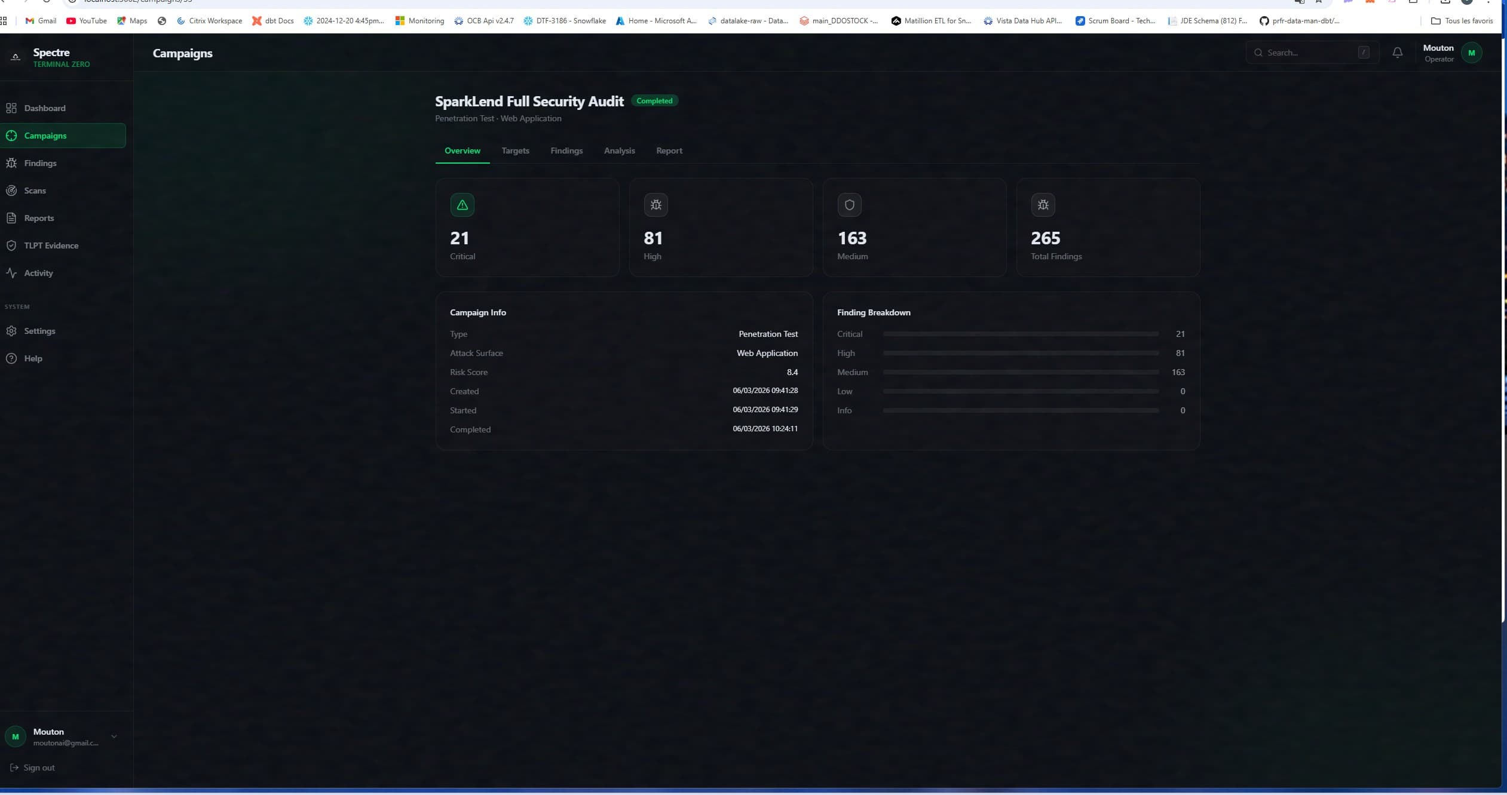
Task: Open the Dashboard from the sidebar
Action: 44,108
